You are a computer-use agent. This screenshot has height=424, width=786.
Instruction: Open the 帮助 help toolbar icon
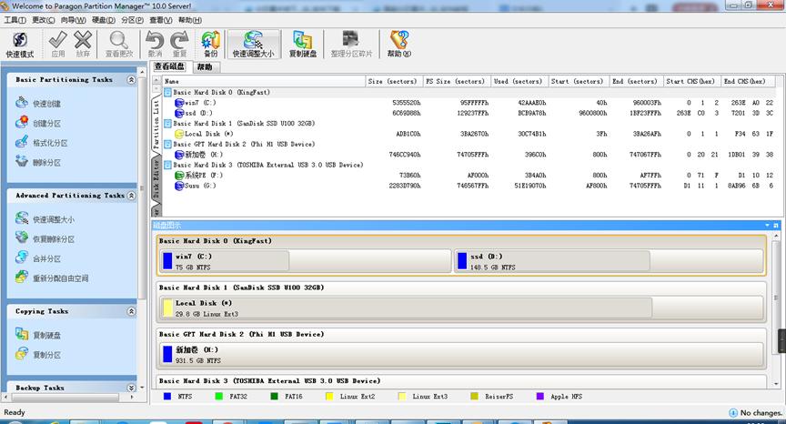point(398,44)
